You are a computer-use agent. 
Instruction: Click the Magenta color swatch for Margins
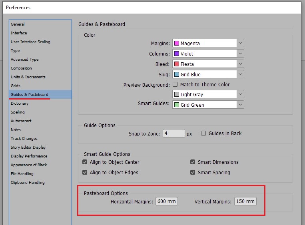tap(176, 43)
